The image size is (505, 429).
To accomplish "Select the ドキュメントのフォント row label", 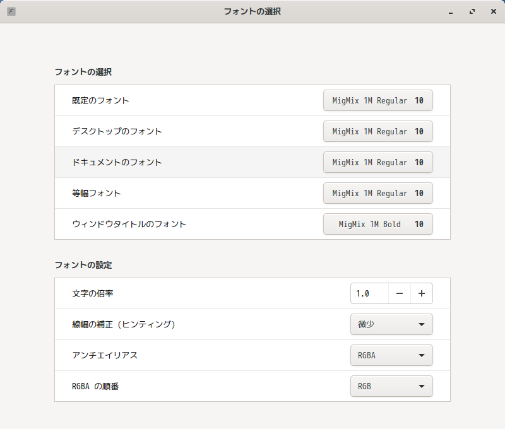I will pos(117,162).
